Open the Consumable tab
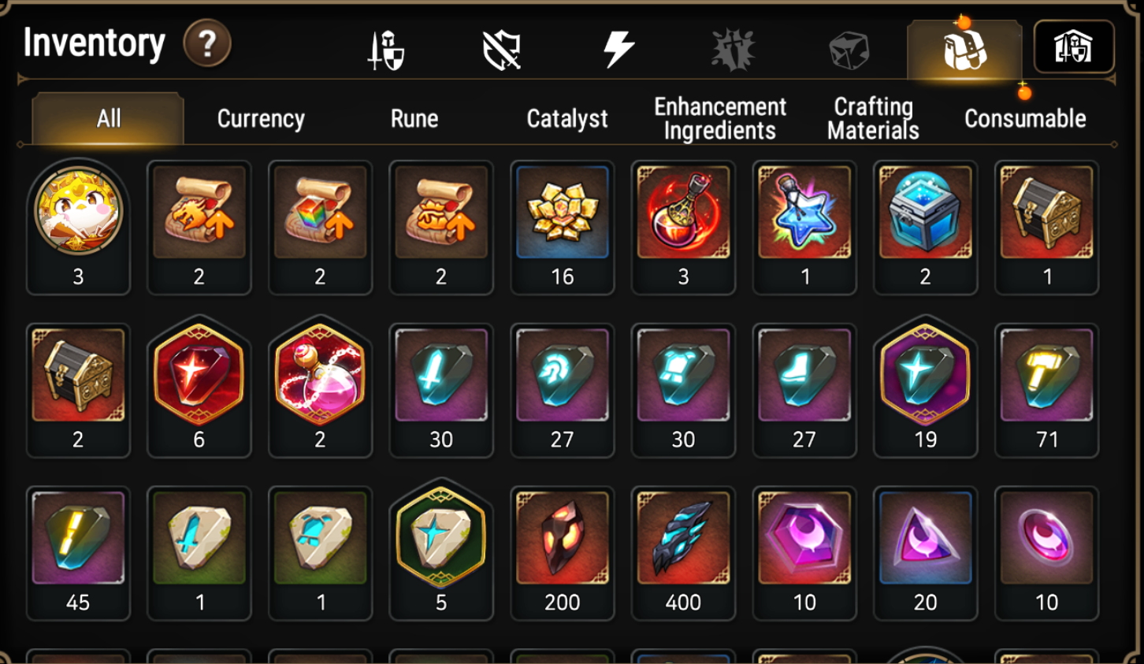This screenshot has width=1144, height=664. point(1025,118)
